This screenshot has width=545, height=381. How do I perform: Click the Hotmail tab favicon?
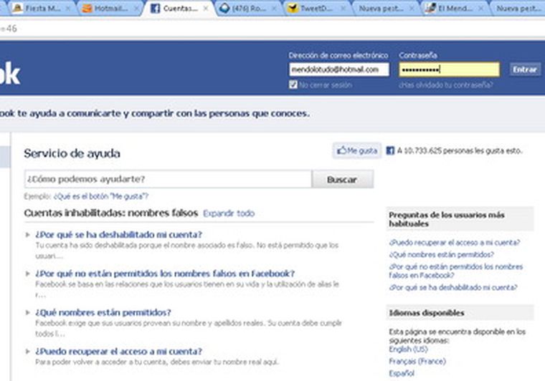tap(87, 9)
